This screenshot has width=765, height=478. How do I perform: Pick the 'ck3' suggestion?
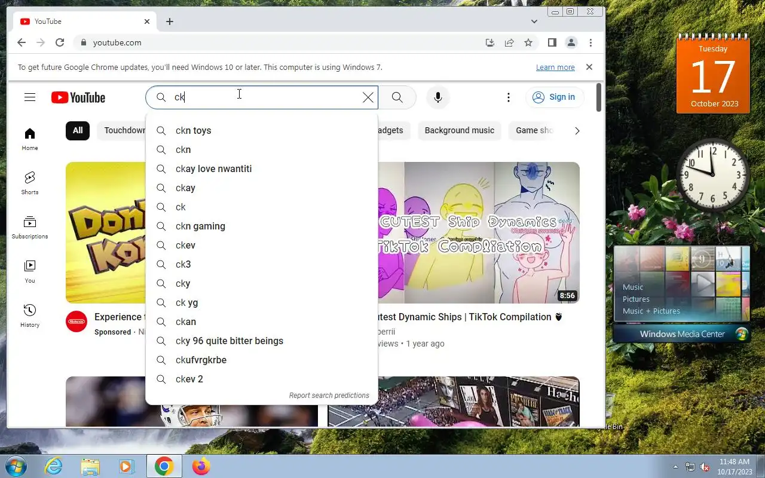(x=262, y=264)
